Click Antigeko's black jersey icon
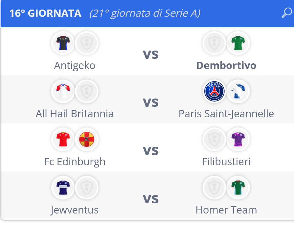This screenshot has height=225, width=294. 63,43
